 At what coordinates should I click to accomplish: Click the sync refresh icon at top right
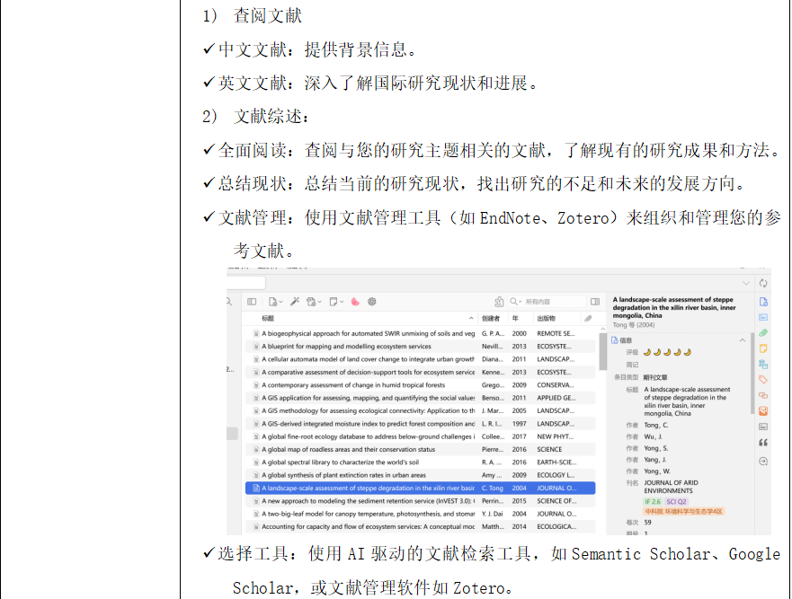point(763,284)
